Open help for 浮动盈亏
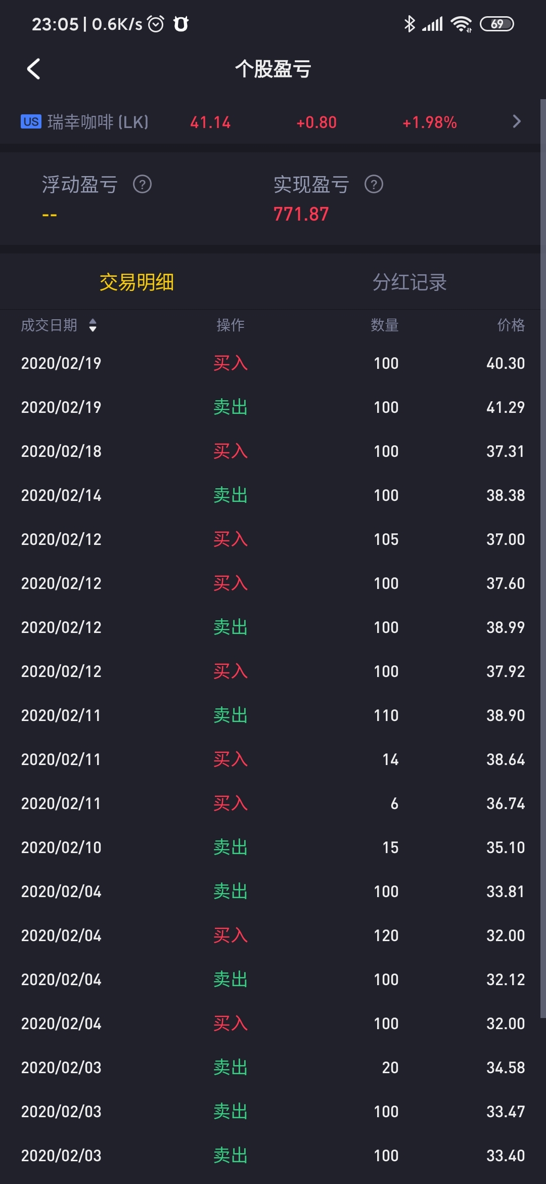 [x=142, y=184]
